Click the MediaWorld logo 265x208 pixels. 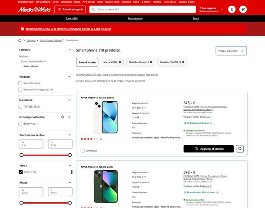coord(34,10)
